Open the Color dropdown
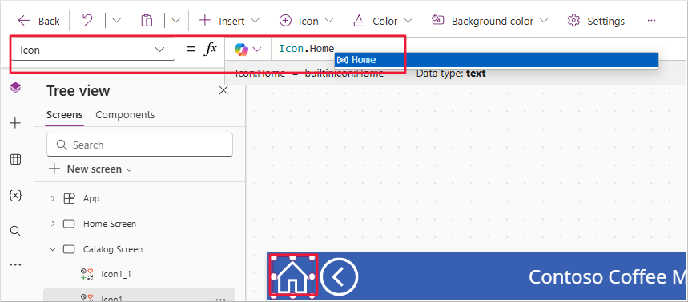This screenshot has height=302, width=688. coord(383,21)
